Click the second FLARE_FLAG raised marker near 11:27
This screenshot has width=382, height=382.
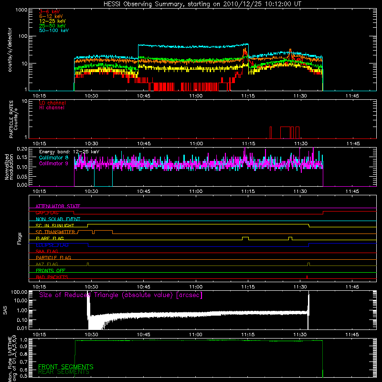click(x=290, y=238)
